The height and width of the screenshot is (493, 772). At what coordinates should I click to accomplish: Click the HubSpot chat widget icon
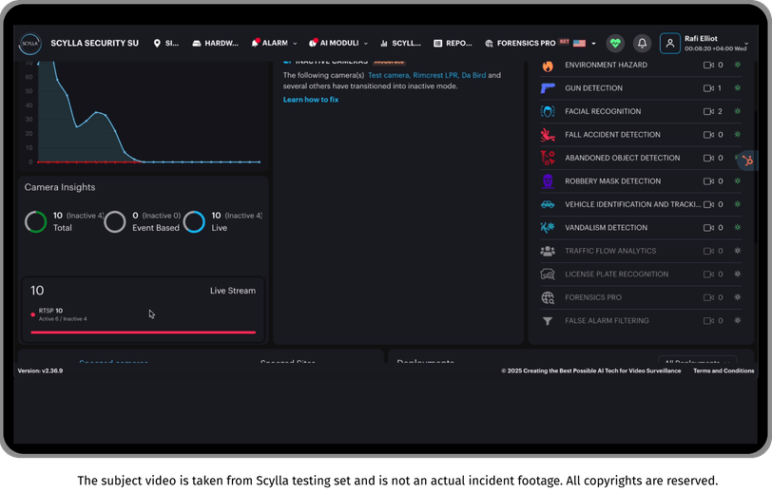click(x=748, y=161)
